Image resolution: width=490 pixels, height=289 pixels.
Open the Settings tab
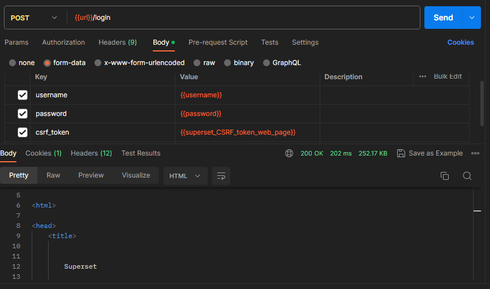[306, 42]
